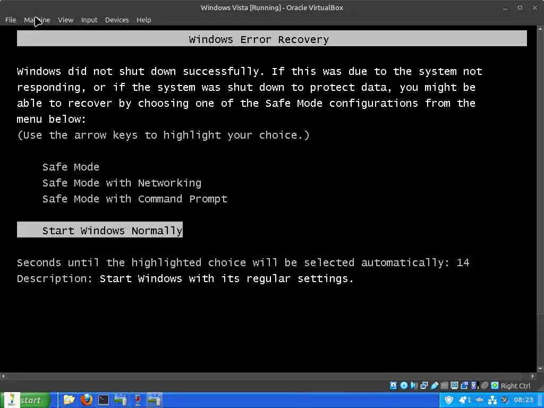The height and width of the screenshot is (408, 544).
Task: Click the VirtualBox window title bar text
Action: tap(271, 7)
